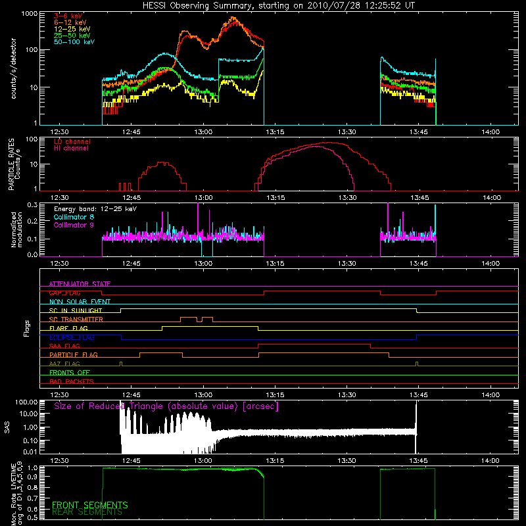Click the A47_FLAG label
526x526 pixels.
64,364
